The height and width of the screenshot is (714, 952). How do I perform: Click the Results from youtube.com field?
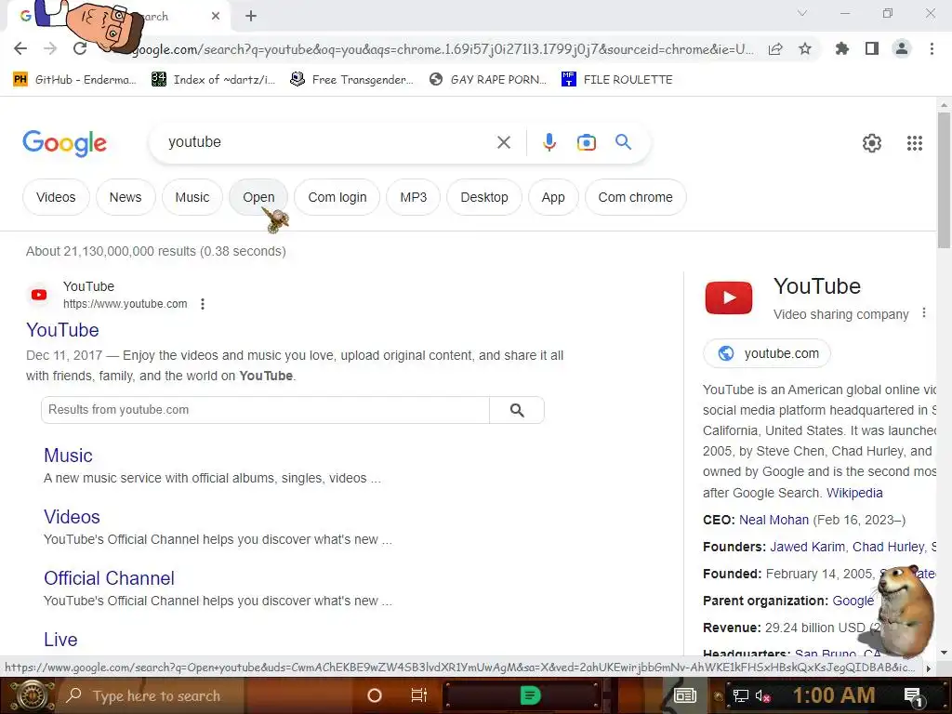[265, 410]
